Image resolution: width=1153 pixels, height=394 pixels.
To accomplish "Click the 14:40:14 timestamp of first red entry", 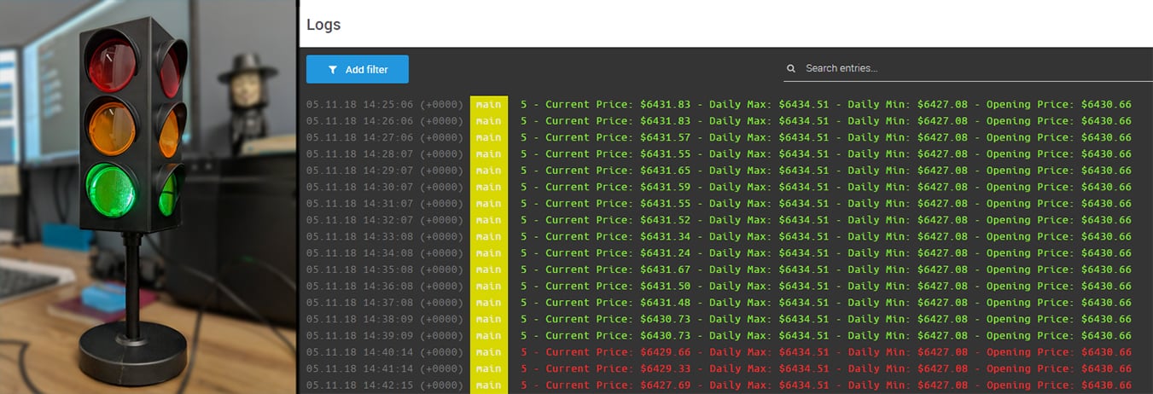I will click(384, 352).
